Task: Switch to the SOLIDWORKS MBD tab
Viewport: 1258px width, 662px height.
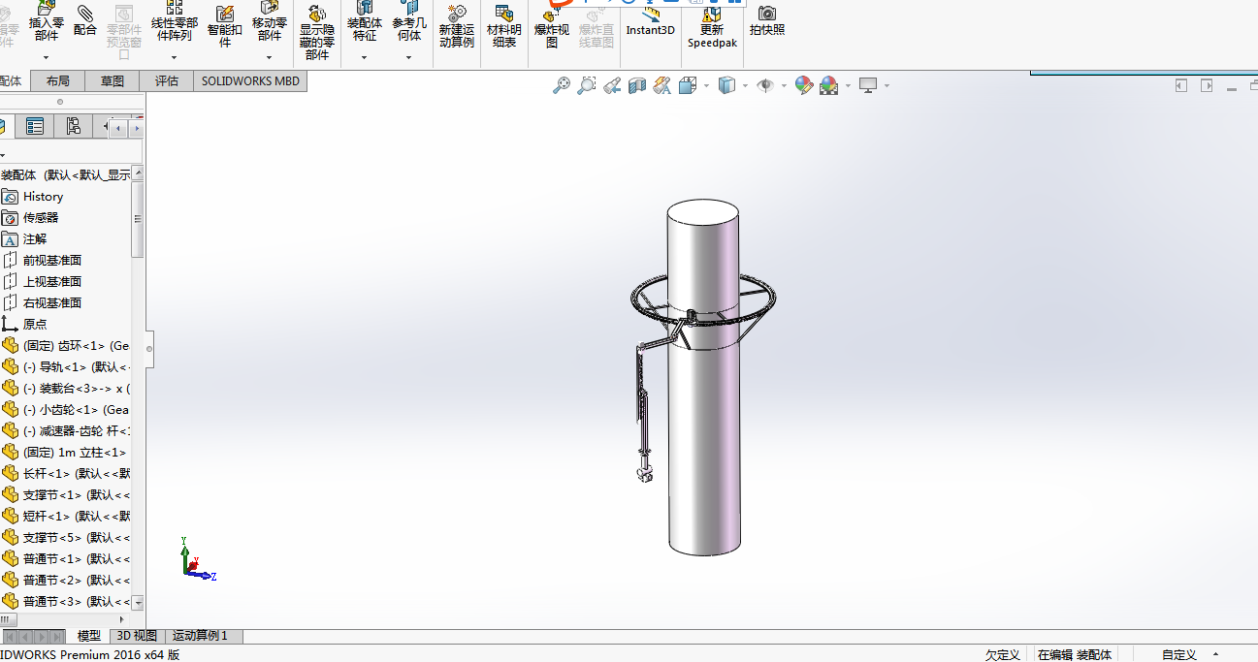Action: [250, 81]
